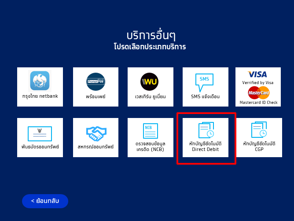Screen dimensions: 294x221
Task: Open the Western Union WU icon
Action: [x=150, y=81]
